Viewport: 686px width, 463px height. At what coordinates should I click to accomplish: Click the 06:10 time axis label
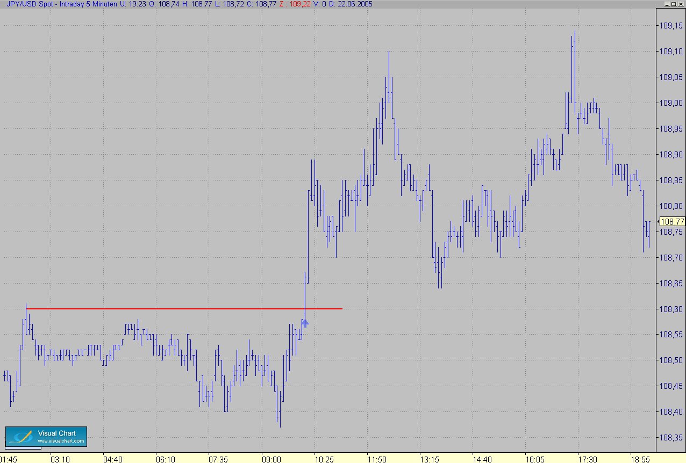166,459
